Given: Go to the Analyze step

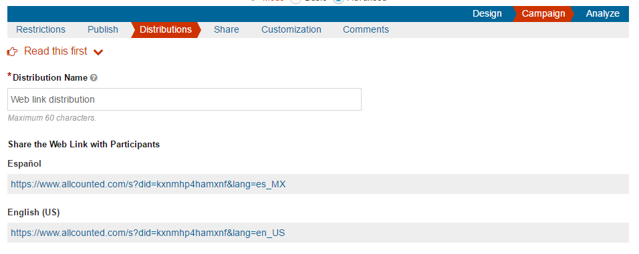Looking at the screenshot, I should [x=602, y=14].
